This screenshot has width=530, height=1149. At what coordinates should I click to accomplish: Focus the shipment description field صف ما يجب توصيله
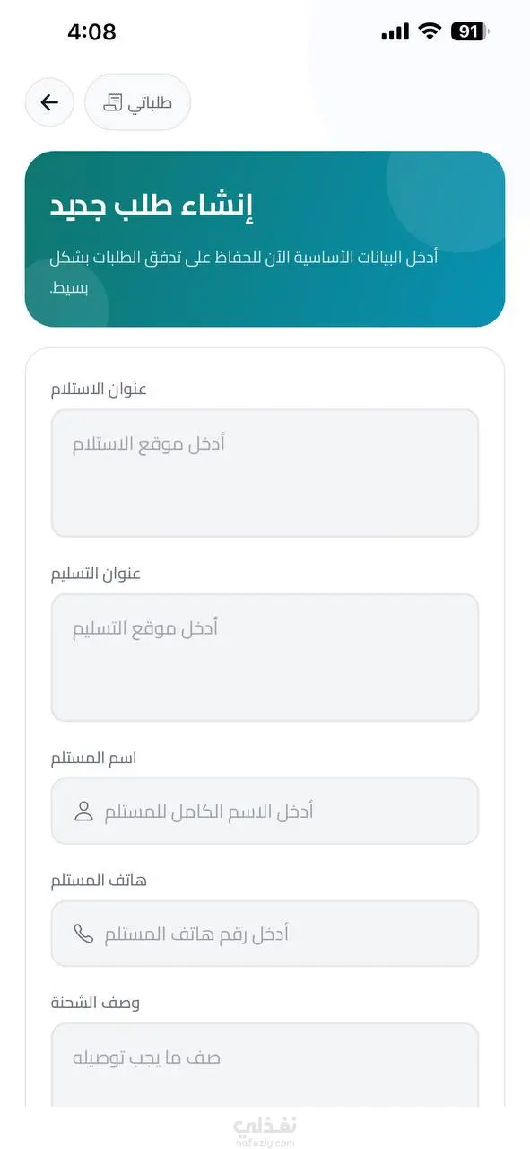(x=265, y=1066)
